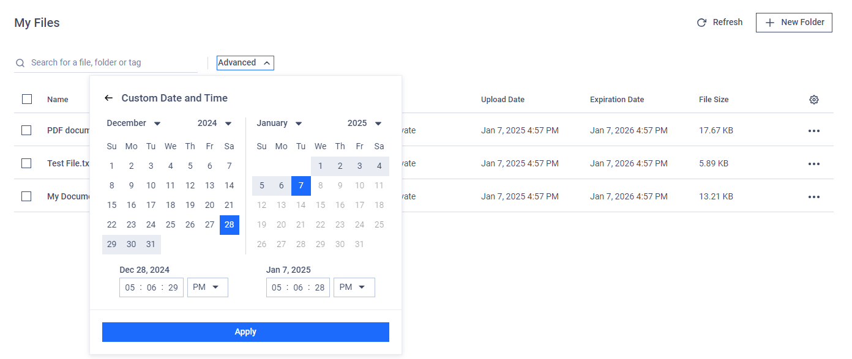Open the December month dropdown
The image size is (852, 359).
pos(133,123)
